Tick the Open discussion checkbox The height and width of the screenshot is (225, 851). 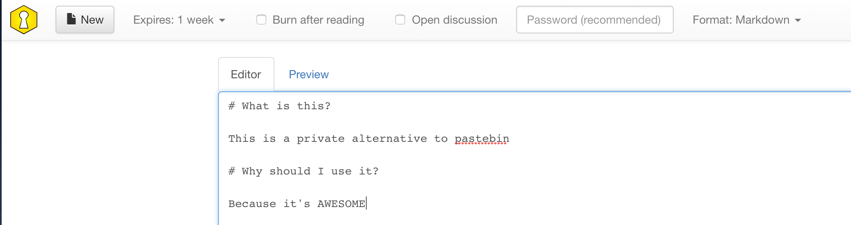pos(400,20)
